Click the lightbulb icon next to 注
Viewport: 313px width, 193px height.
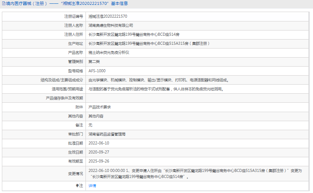[77, 185]
